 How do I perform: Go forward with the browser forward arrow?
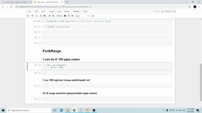tap(7, 7)
